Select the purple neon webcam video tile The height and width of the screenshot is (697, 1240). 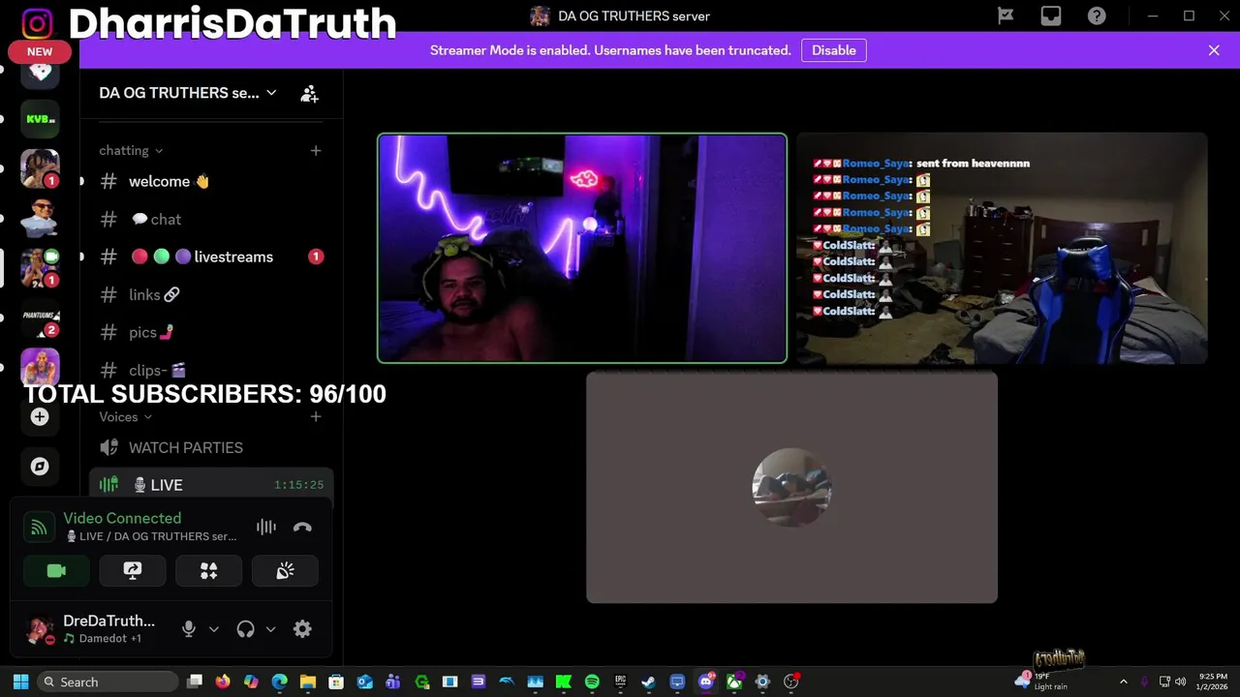pyautogui.click(x=581, y=248)
